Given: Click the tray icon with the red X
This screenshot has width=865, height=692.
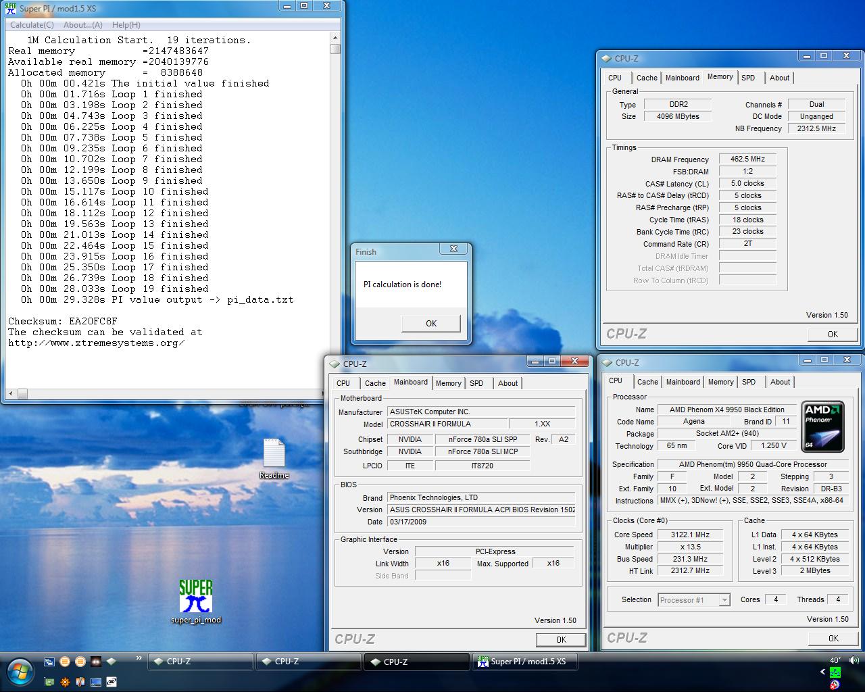Looking at the screenshot, I should click(835, 685).
